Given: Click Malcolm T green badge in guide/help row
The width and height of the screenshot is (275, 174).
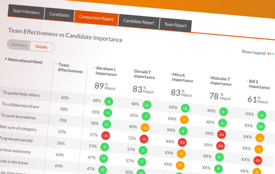Looking at the screenshot, I should click(223, 112).
